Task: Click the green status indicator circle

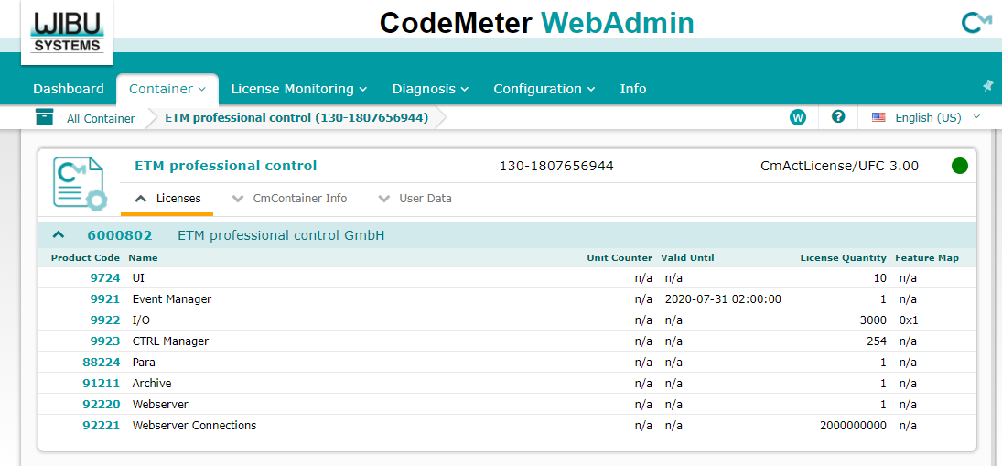Action: pyautogui.click(x=959, y=166)
